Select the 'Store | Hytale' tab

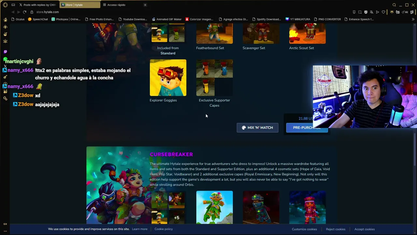pos(80,5)
